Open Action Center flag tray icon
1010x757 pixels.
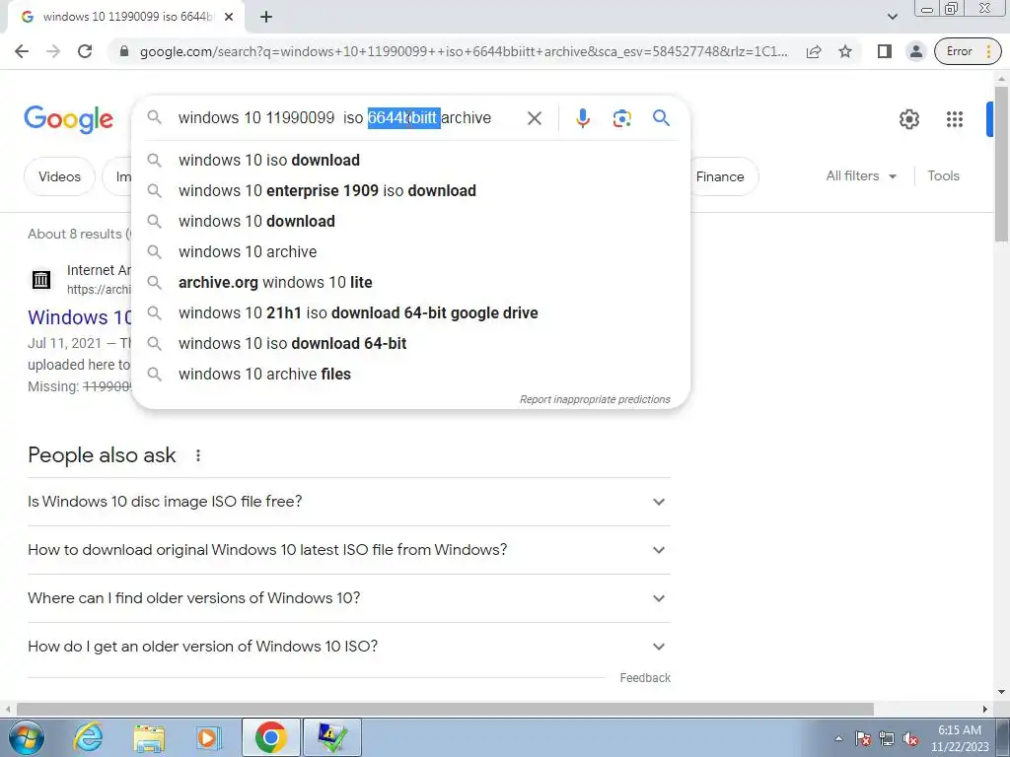[863, 738]
